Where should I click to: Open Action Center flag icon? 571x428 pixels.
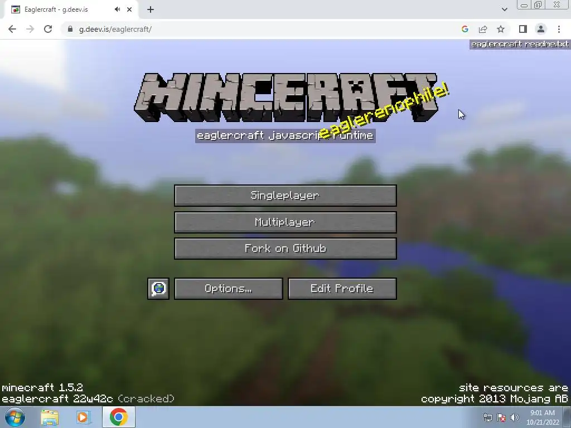501,418
